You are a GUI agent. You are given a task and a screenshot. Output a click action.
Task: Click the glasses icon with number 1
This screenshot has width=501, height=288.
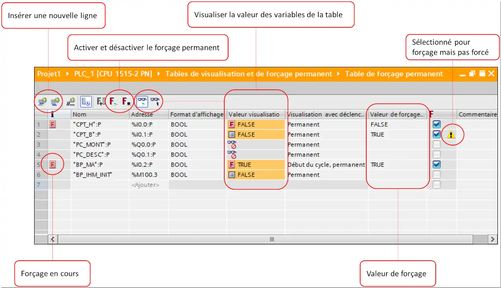coord(155,101)
